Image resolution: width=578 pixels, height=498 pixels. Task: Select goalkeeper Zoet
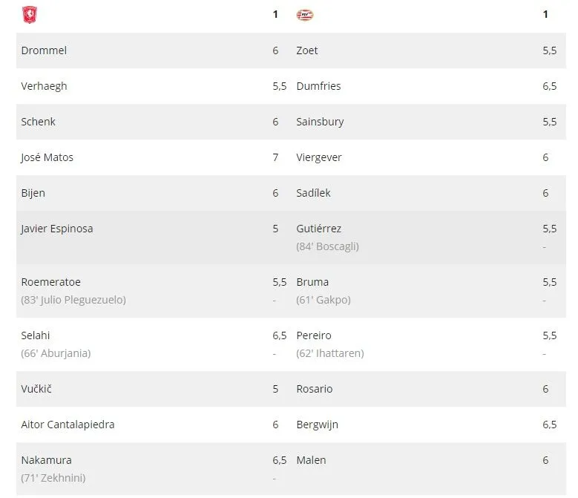307,50
